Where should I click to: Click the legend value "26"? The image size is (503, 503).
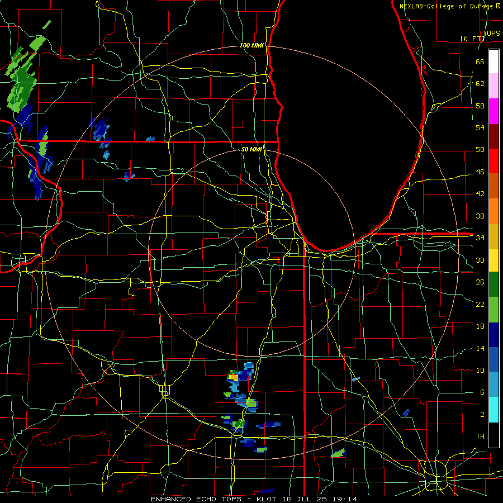point(480,282)
